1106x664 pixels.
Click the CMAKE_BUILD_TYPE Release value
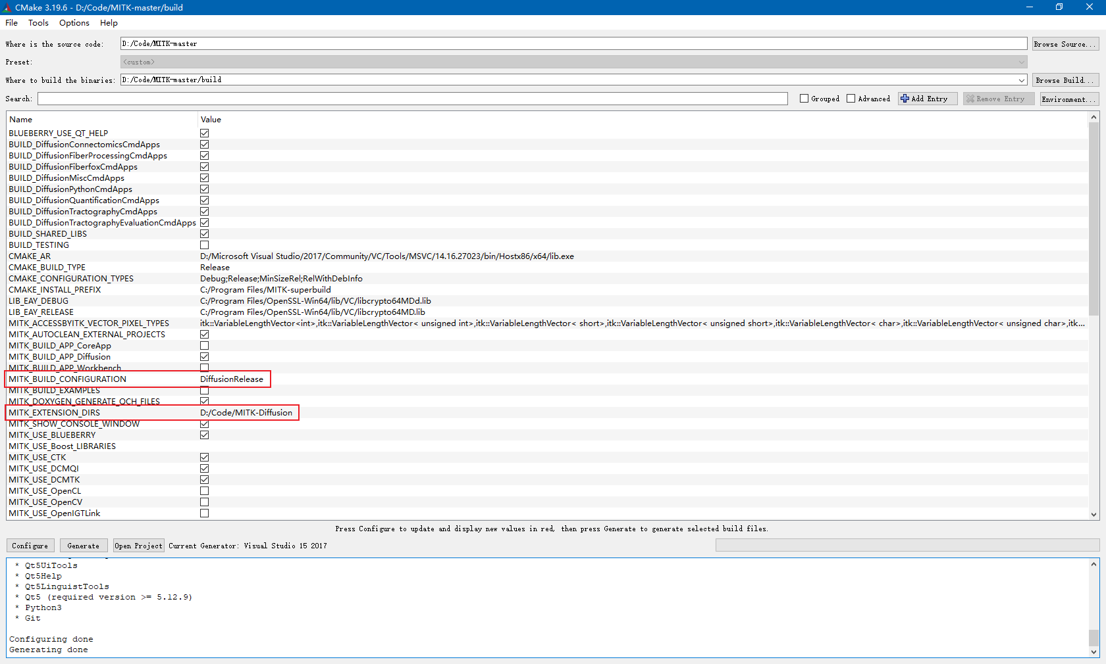click(215, 268)
